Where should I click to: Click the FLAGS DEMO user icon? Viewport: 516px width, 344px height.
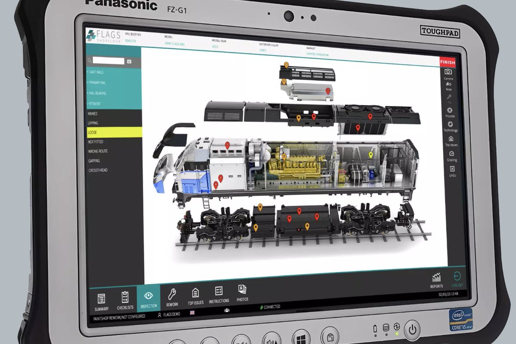click(160, 315)
